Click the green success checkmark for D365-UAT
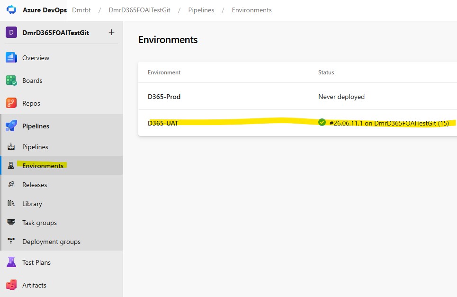Image resolution: width=457 pixels, height=297 pixels. pyautogui.click(x=322, y=122)
